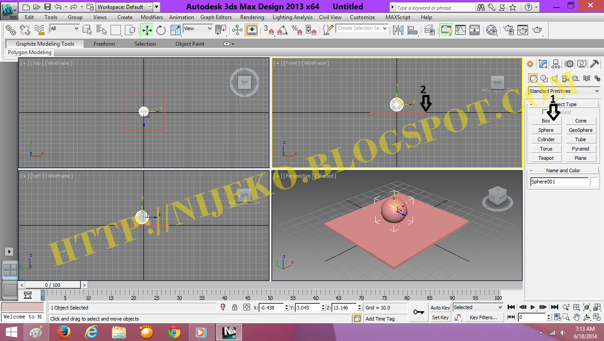This screenshot has height=341, width=604.
Task: Open the Modifiers menu
Action: 152,17
